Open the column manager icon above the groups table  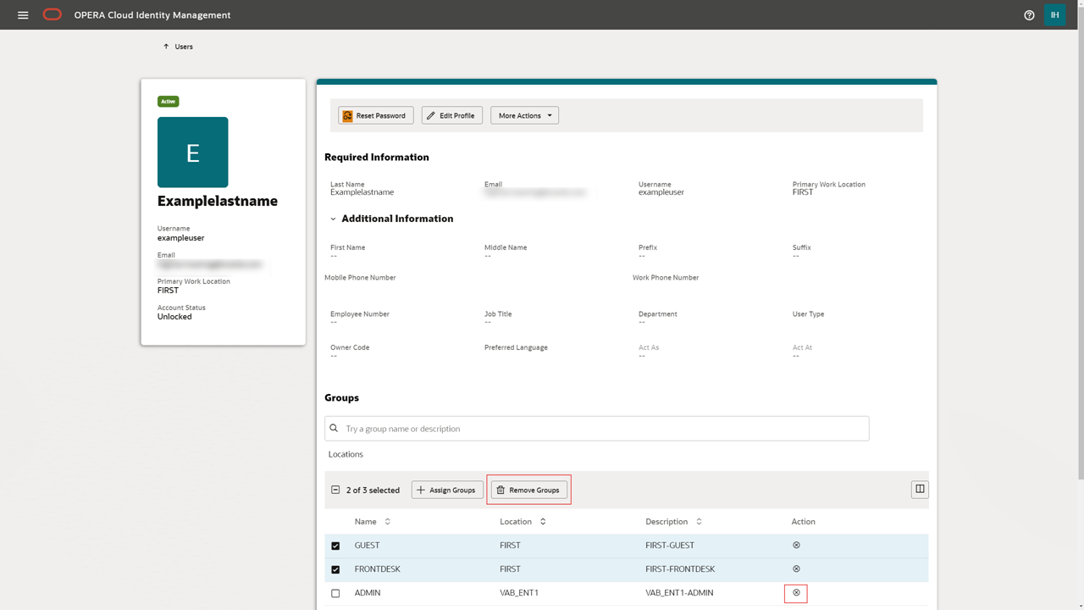tap(920, 489)
